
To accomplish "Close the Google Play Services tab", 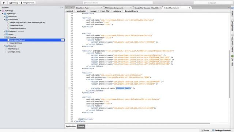I will pyautogui.click(x=160, y=8).
